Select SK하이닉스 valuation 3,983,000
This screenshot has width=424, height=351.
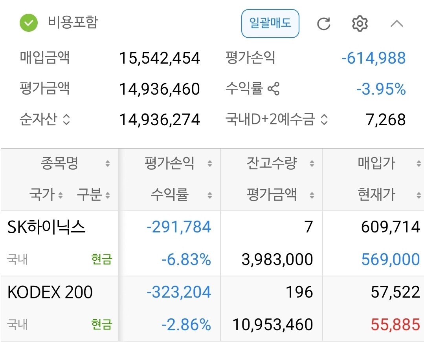pyautogui.click(x=277, y=260)
